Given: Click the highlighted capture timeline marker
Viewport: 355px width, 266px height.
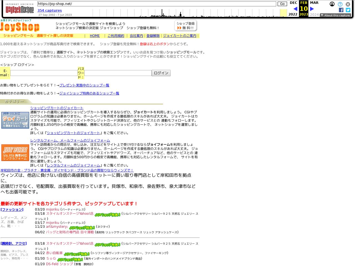Looking at the screenshot, I should tap(283, 13).
